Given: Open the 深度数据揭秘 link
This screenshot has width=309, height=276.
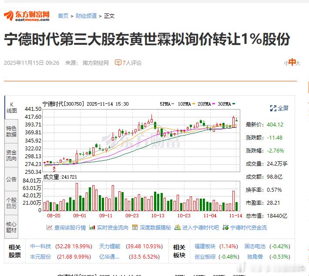Looking at the screenshot, I should (155, 228).
